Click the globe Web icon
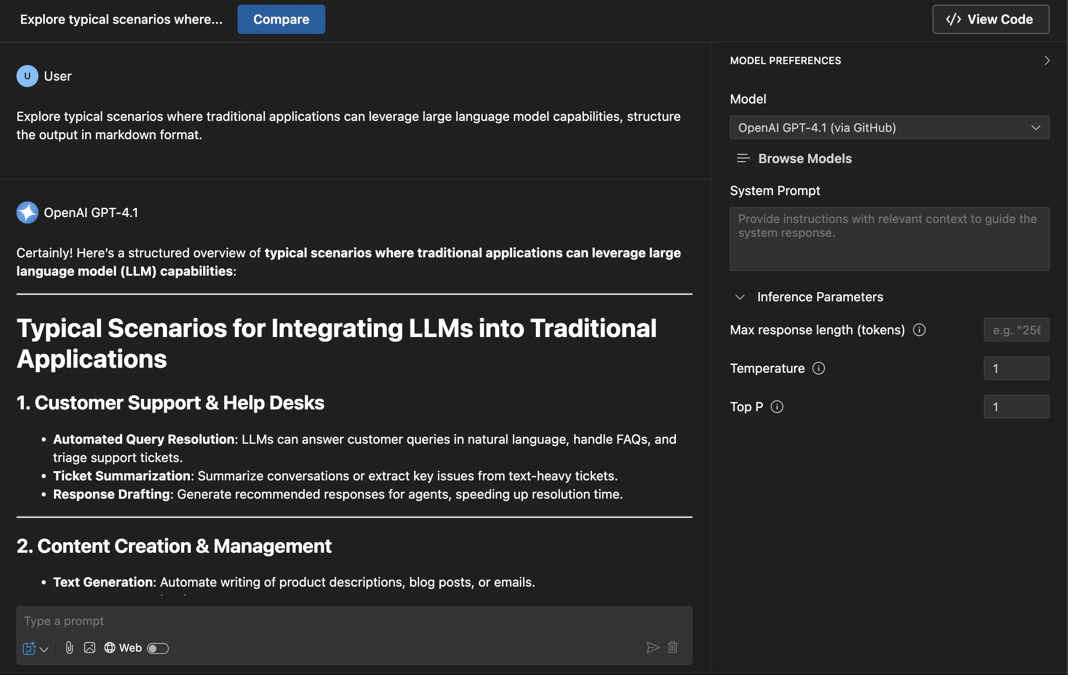 pos(110,648)
